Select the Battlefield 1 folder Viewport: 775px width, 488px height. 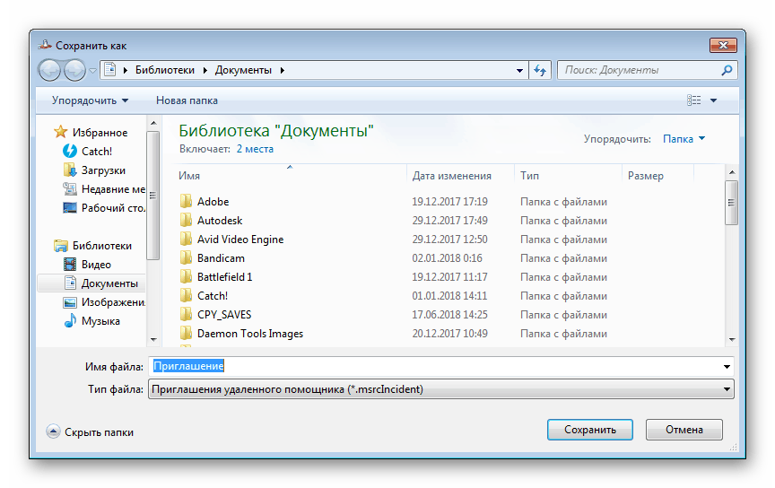(224, 277)
